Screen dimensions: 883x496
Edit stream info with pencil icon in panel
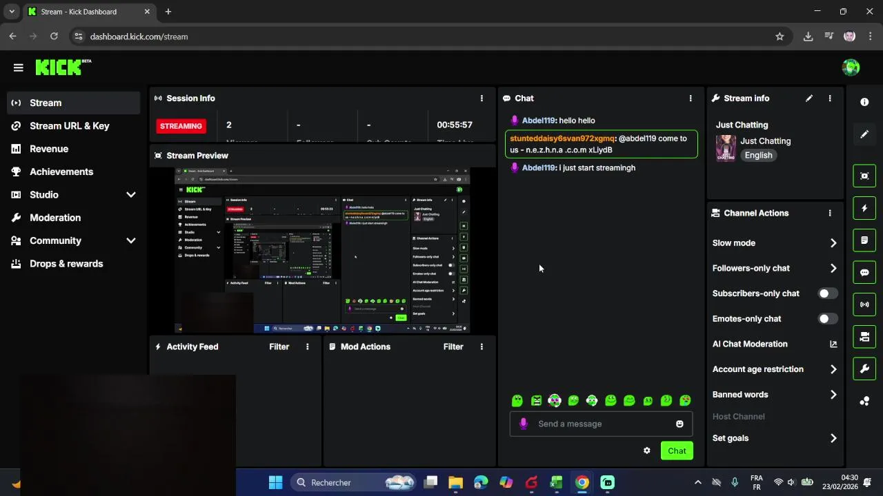click(x=809, y=99)
